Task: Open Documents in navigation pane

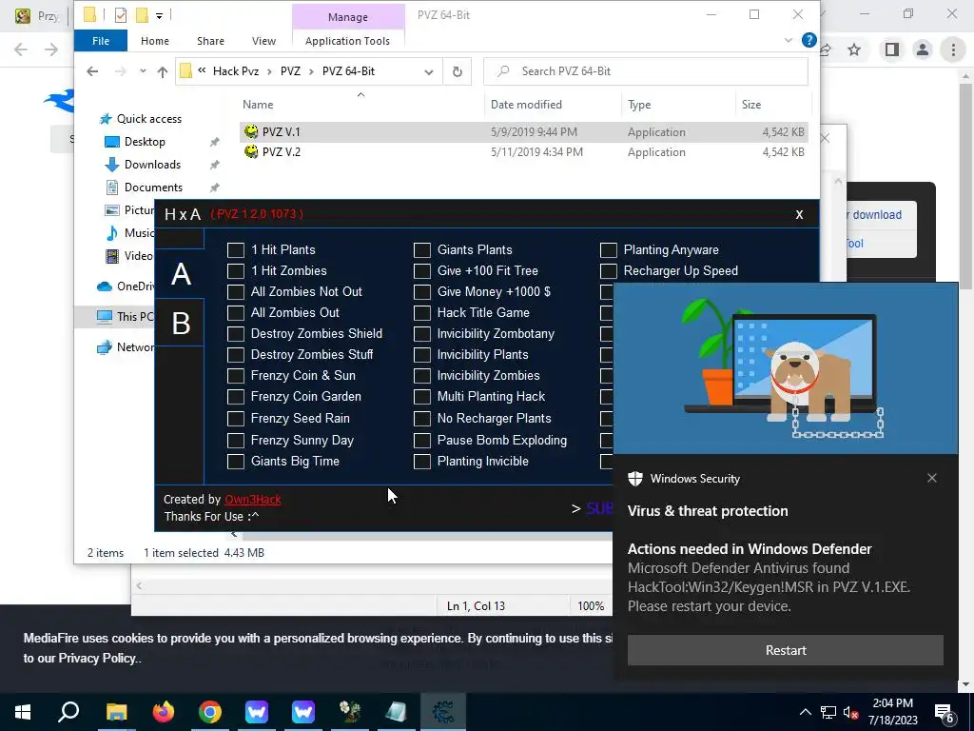Action: (x=153, y=188)
